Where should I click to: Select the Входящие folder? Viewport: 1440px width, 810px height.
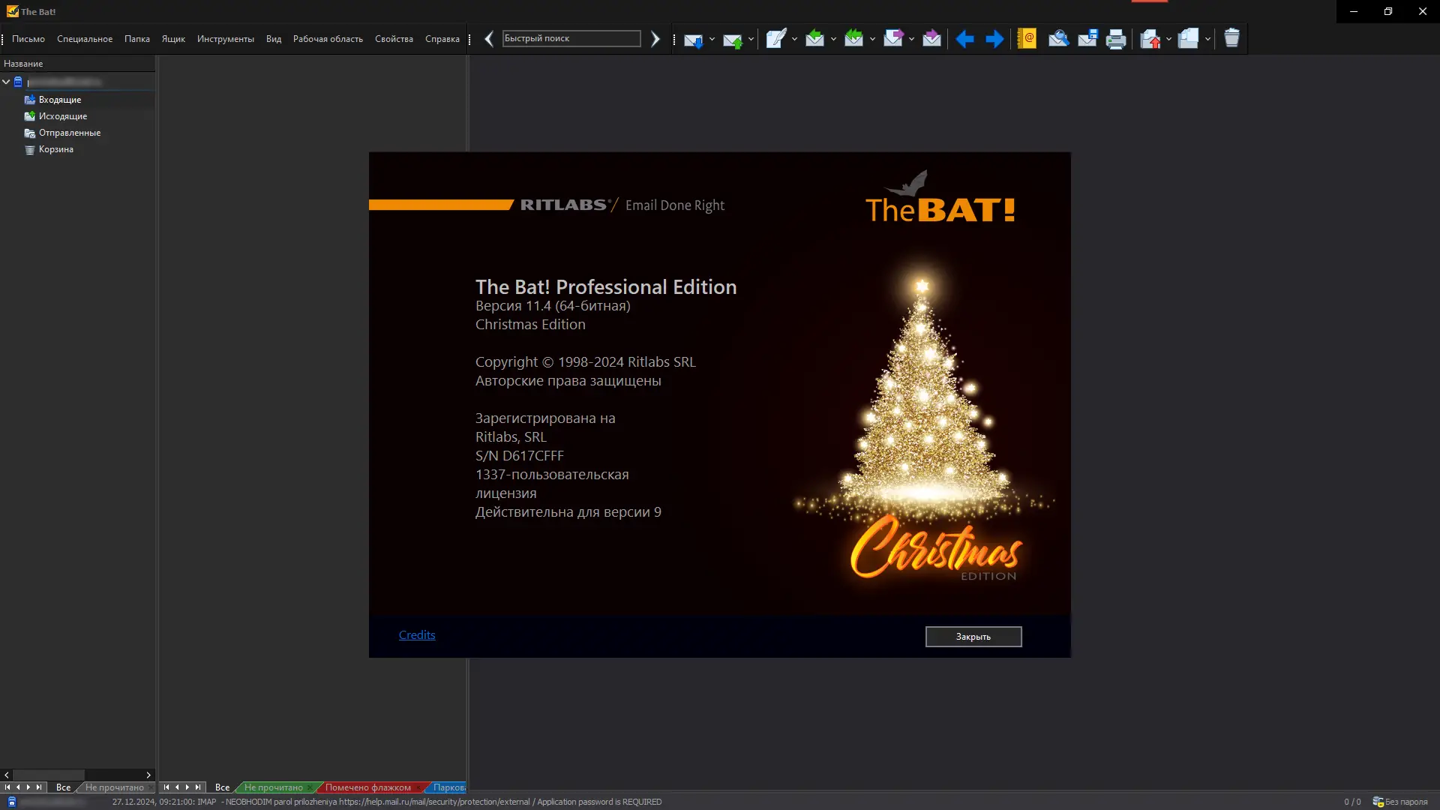click(60, 100)
